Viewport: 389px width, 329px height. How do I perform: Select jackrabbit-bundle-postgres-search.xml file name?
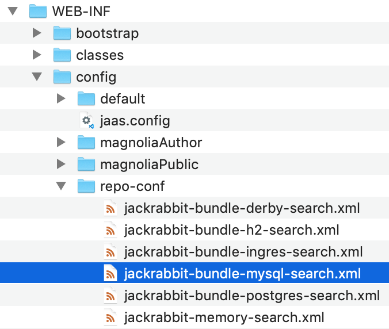252,296
